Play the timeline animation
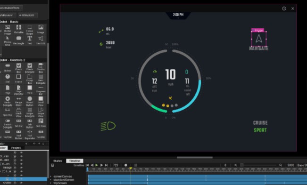 [x=97, y=165]
